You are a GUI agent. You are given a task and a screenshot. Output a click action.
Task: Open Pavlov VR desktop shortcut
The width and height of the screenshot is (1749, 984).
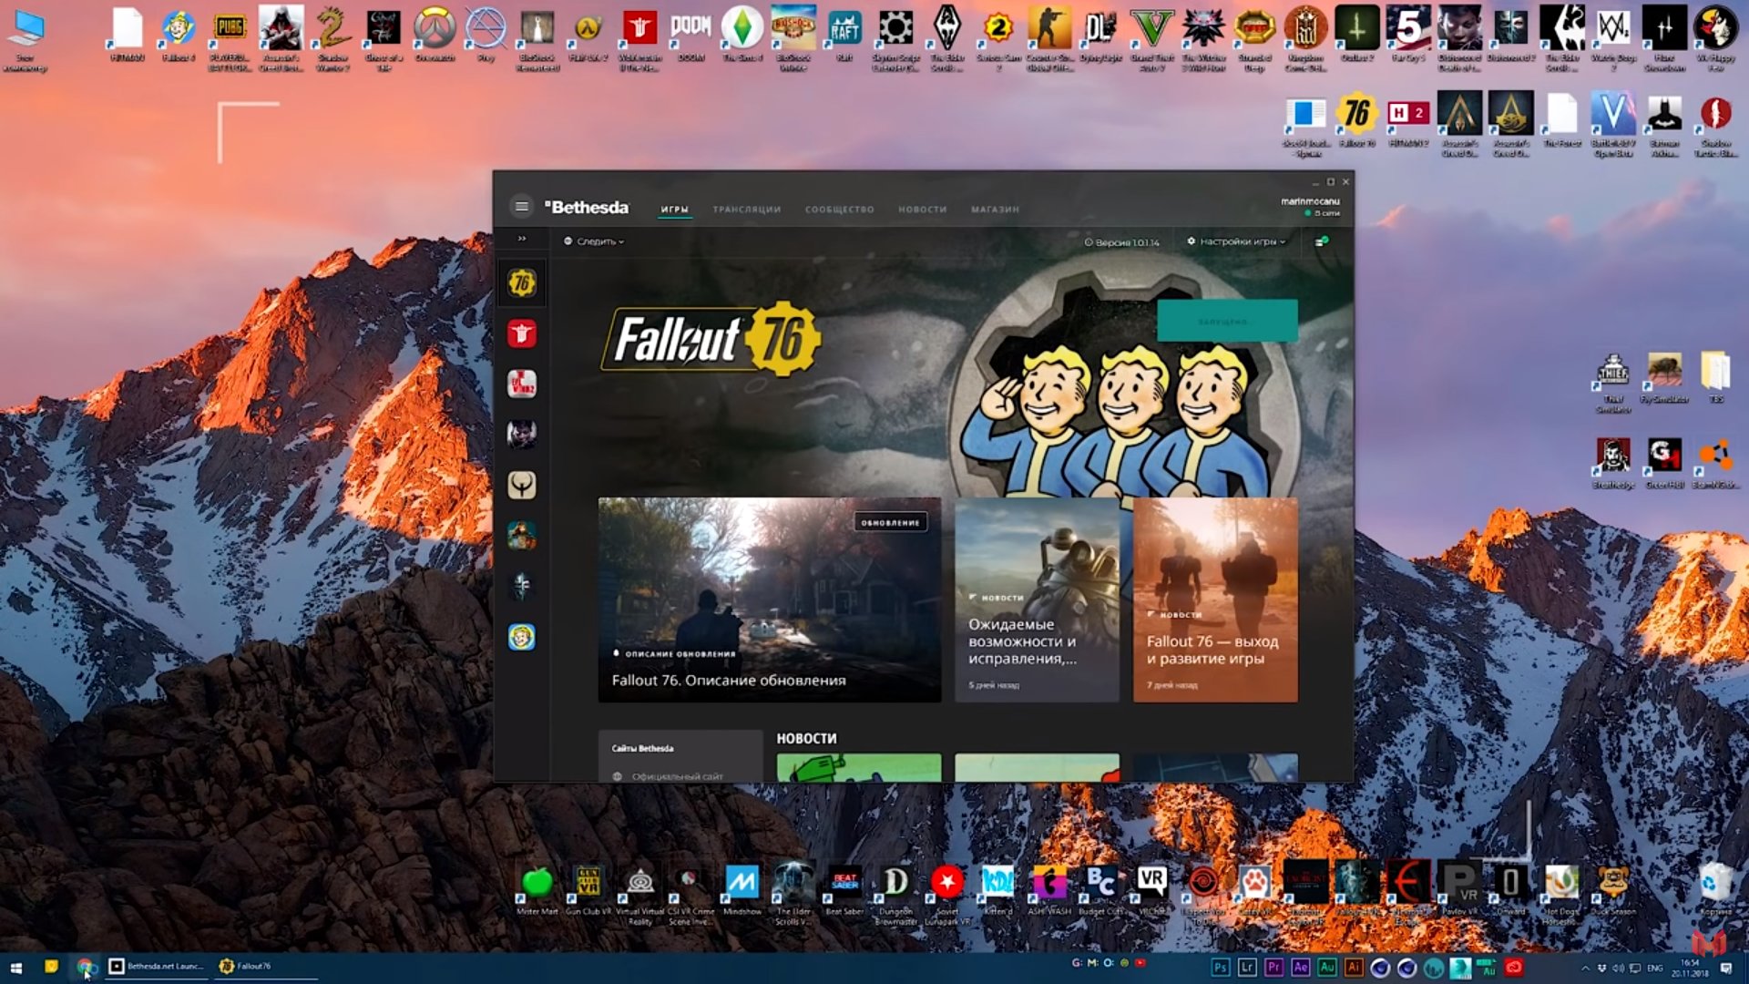click(1459, 890)
